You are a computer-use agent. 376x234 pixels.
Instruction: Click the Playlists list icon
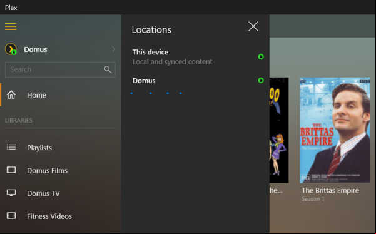pyautogui.click(x=11, y=147)
